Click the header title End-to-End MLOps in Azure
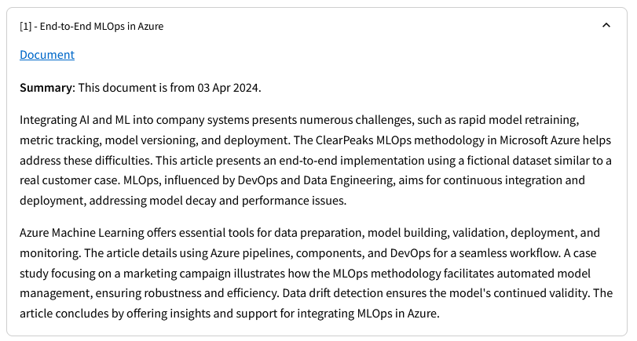 pos(101,27)
